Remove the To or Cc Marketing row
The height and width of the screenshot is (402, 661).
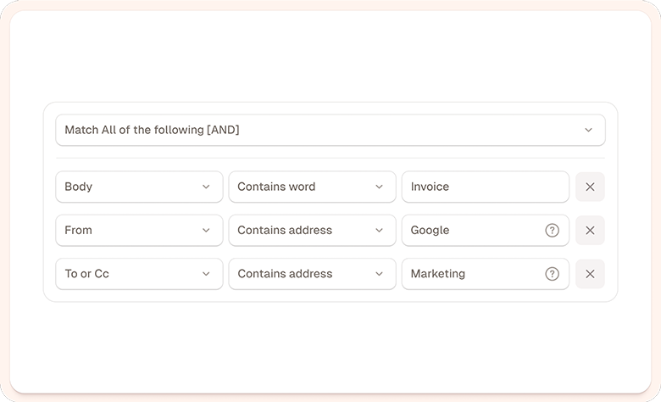590,274
